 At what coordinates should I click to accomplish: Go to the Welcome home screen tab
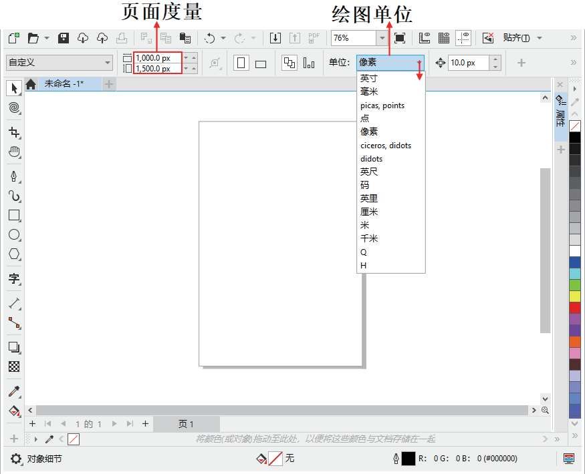[x=31, y=84]
